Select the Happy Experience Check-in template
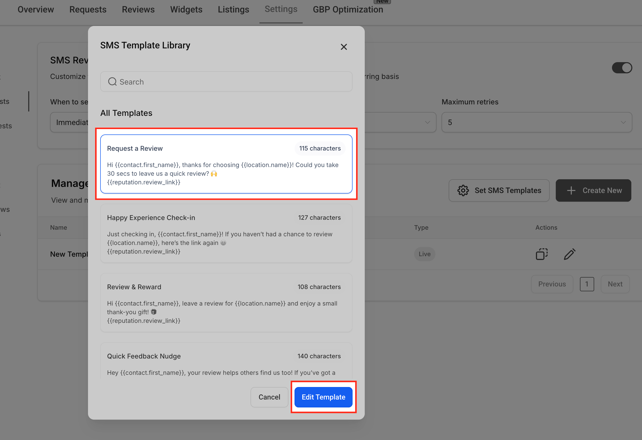This screenshot has height=440, width=642. click(226, 234)
